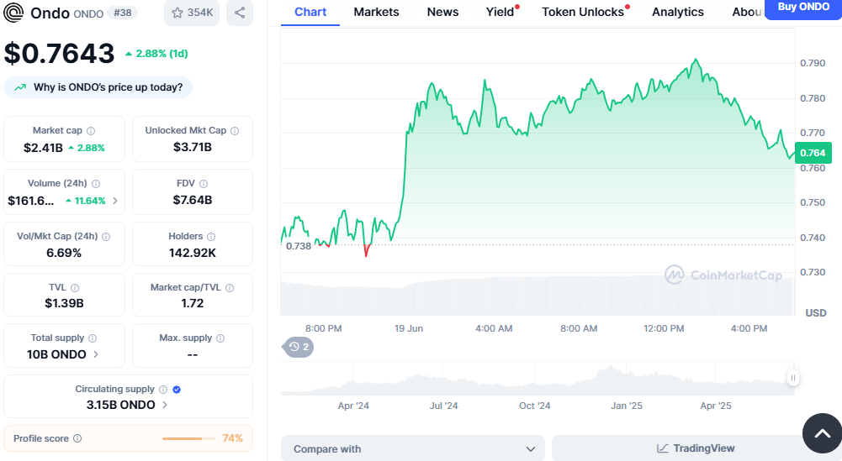The image size is (842, 461).
Task: Switch to TradingView chart
Action: point(697,448)
